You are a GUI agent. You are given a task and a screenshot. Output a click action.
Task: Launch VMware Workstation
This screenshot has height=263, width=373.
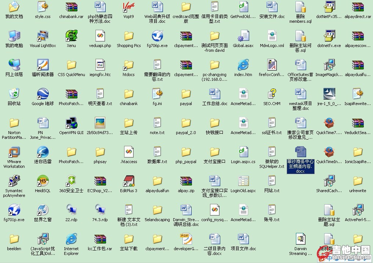(14, 152)
